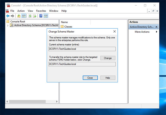This screenshot has height=115, width=166.
Task: Click the blue Back arrow in toolbar
Action: coord(8,16)
